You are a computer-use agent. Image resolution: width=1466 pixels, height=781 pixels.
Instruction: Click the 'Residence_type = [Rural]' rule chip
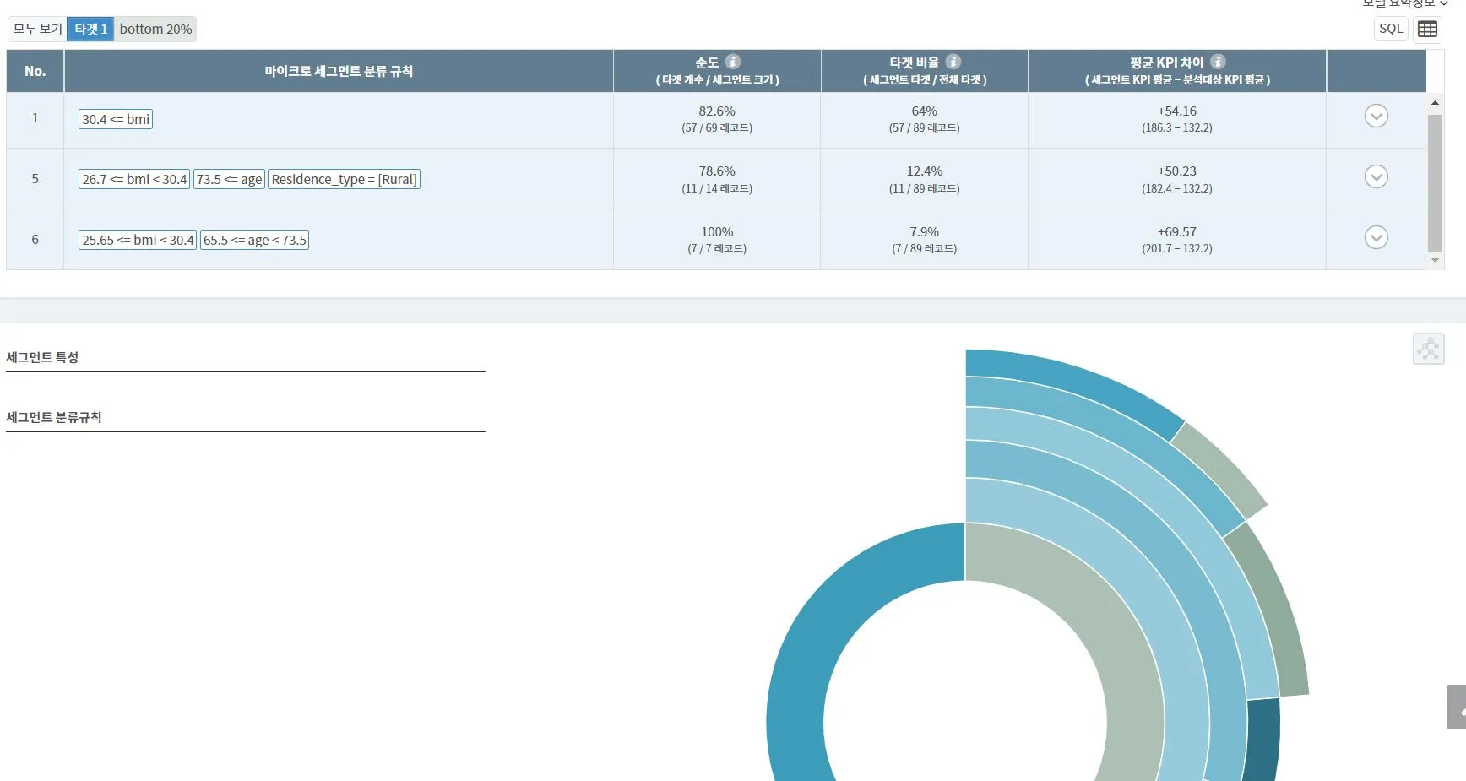[x=344, y=179]
